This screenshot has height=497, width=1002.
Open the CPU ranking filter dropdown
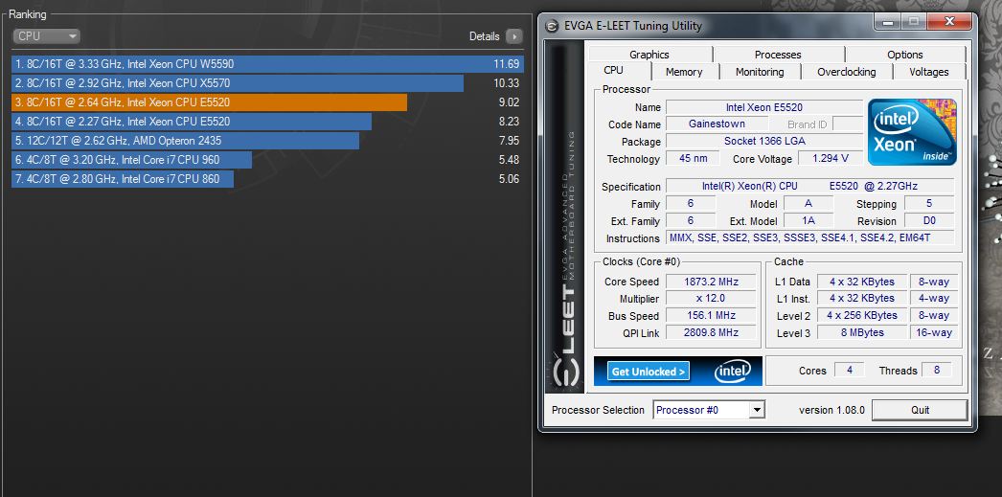click(46, 36)
